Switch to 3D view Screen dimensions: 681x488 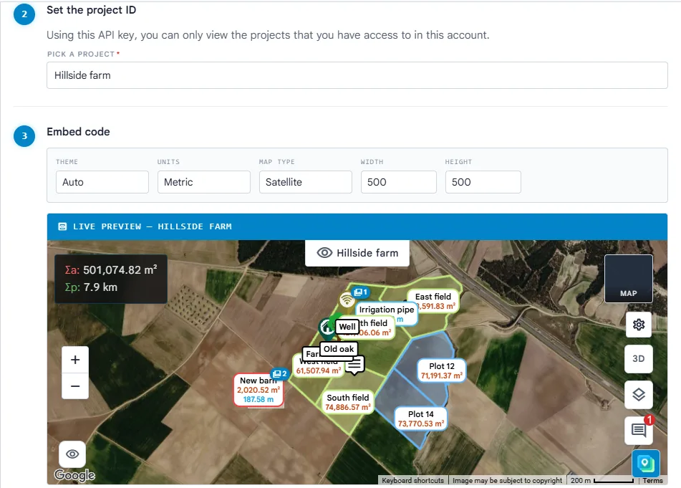point(639,359)
